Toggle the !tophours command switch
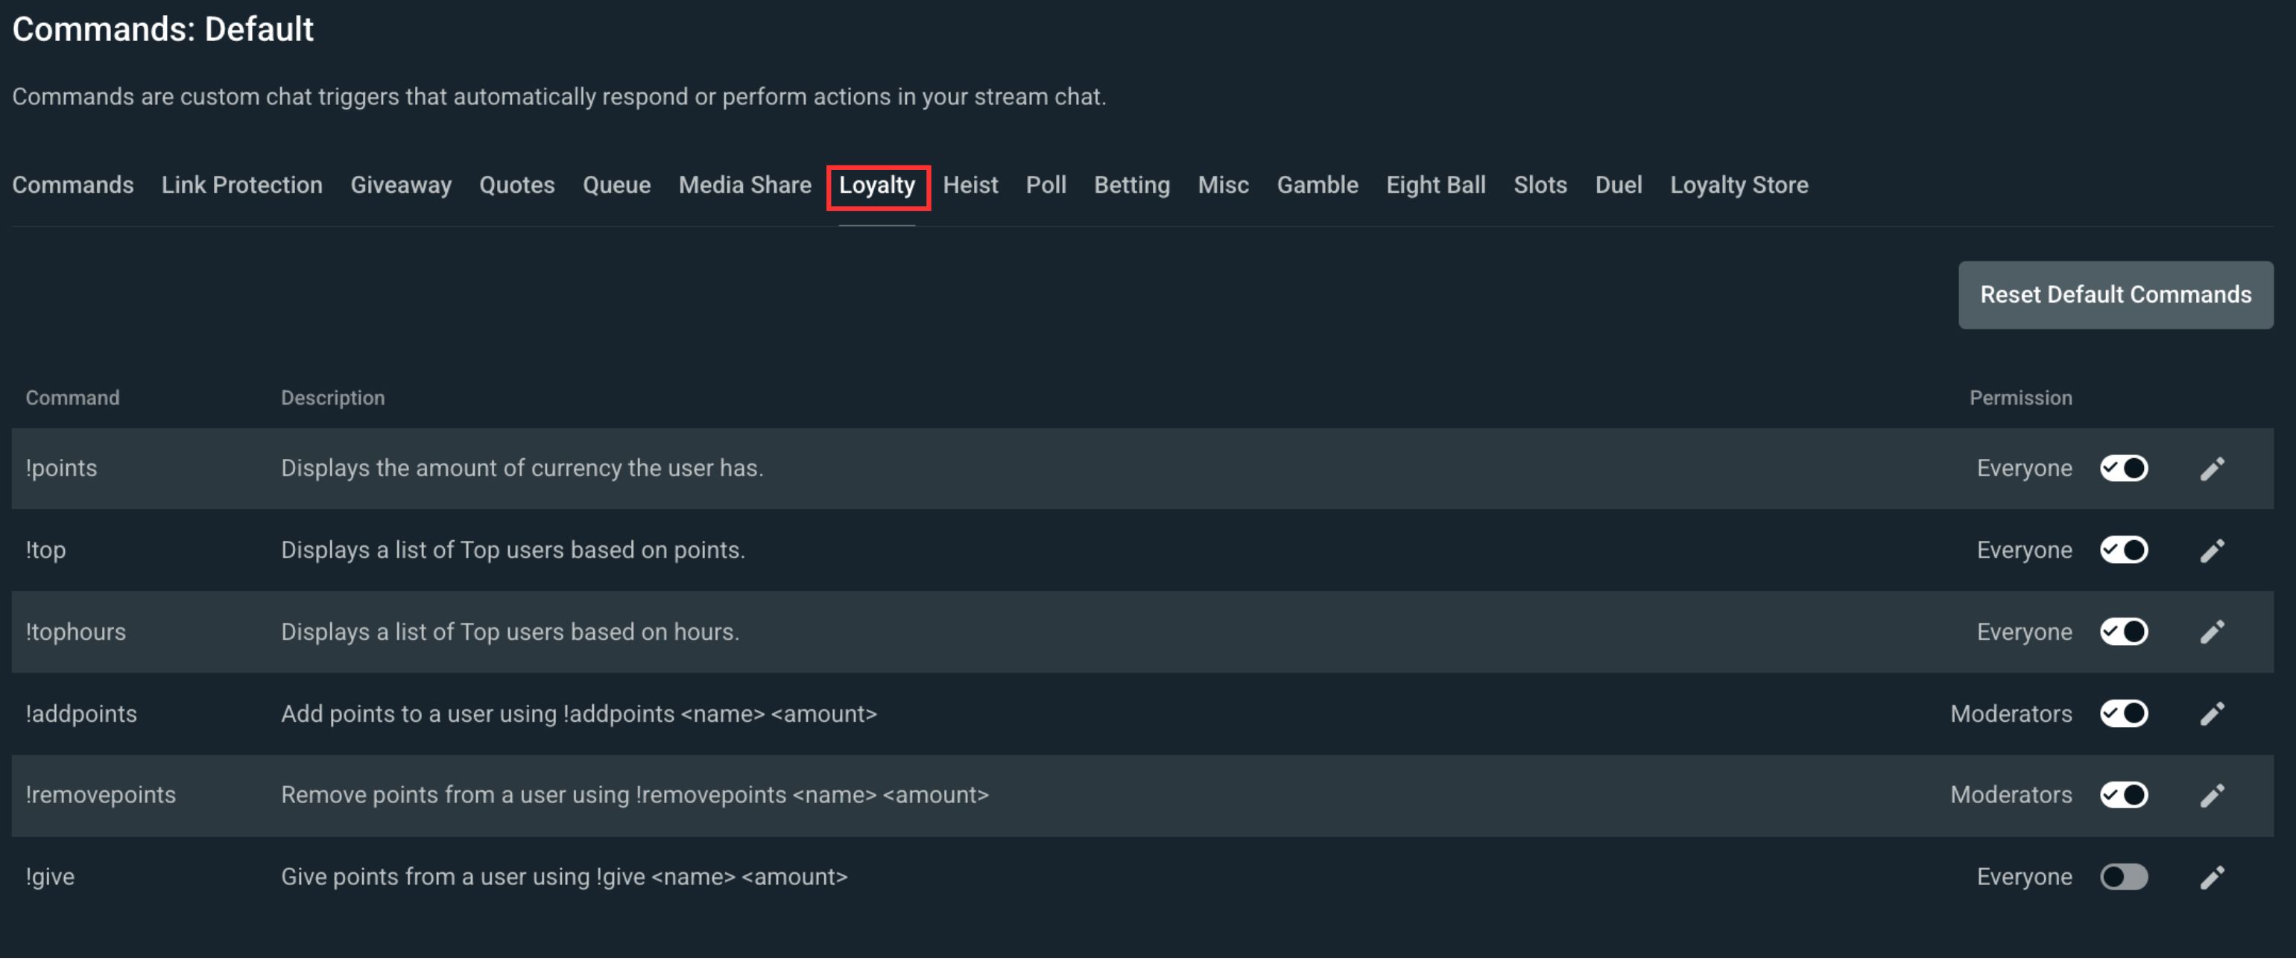 pyautogui.click(x=2124, y=632)
